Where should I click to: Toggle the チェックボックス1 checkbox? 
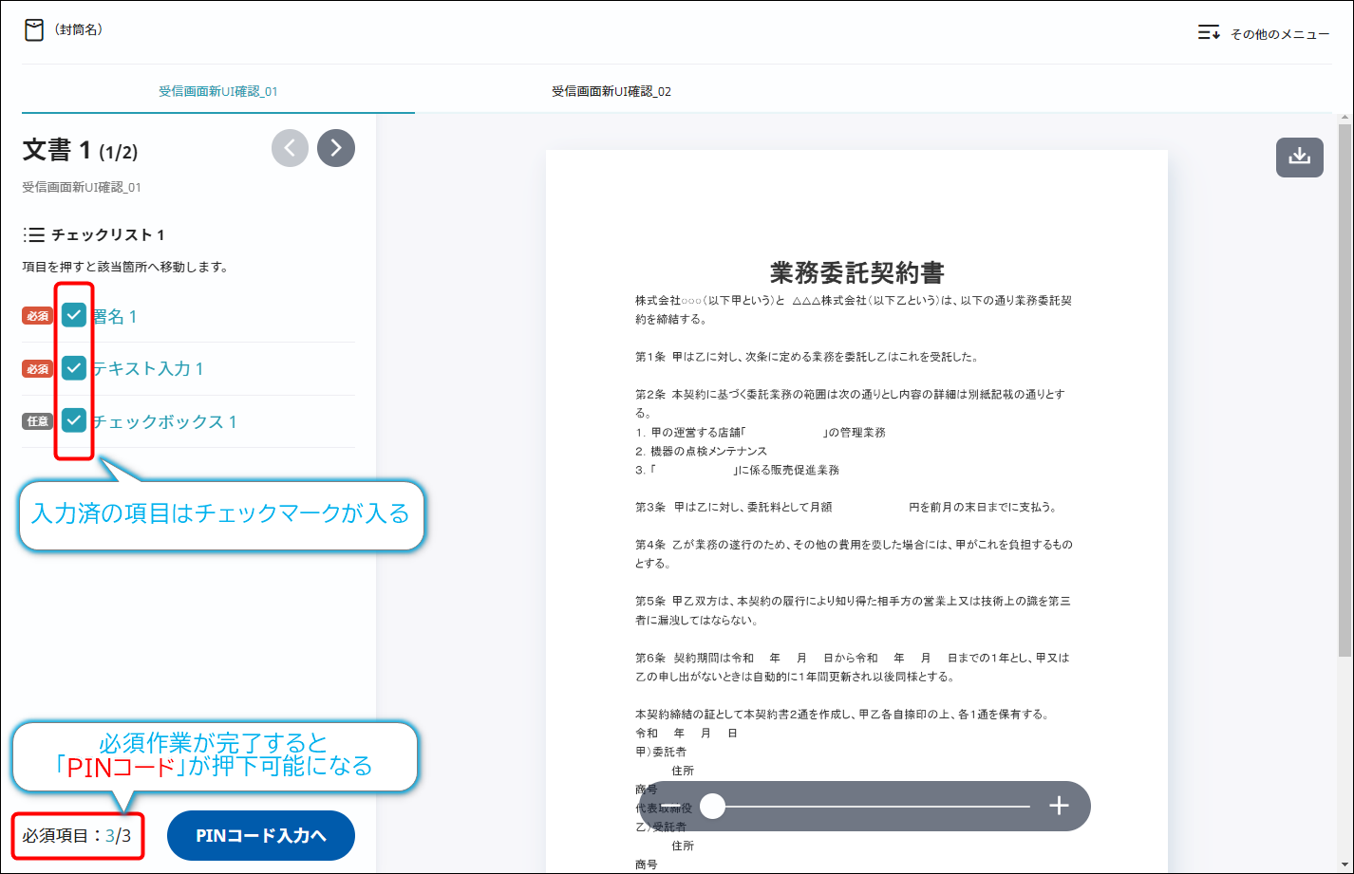(x=74, y=420)
